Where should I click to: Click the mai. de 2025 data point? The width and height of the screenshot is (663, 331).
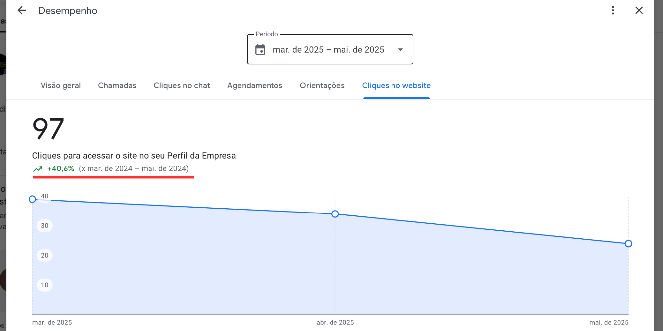(628, 244)
